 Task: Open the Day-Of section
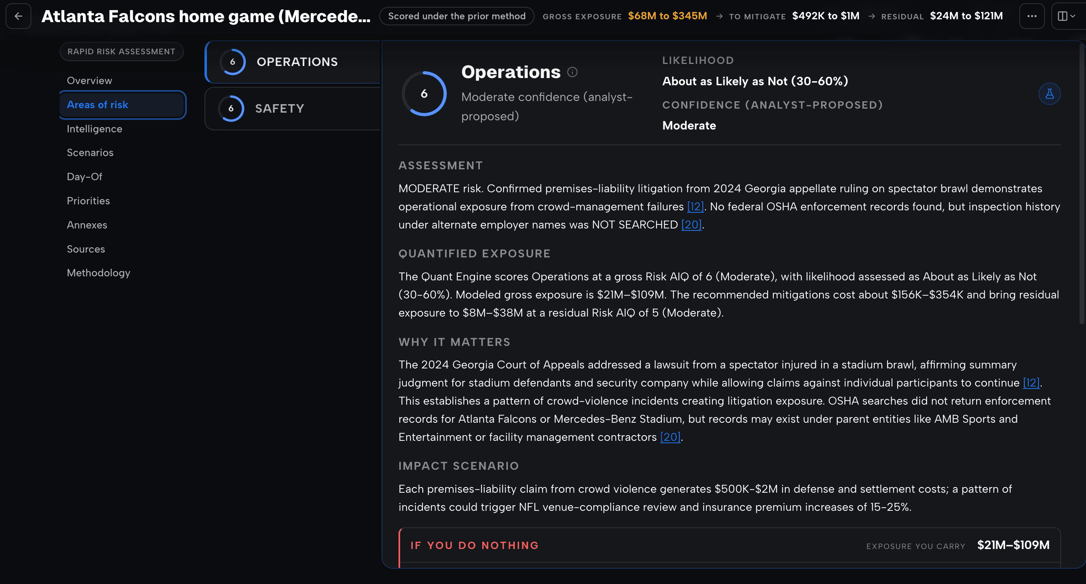click(x=84, y=177)
